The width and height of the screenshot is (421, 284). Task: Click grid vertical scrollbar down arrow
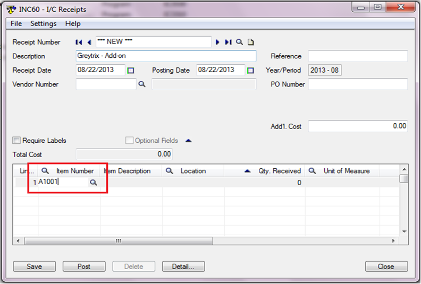[404, 231]
